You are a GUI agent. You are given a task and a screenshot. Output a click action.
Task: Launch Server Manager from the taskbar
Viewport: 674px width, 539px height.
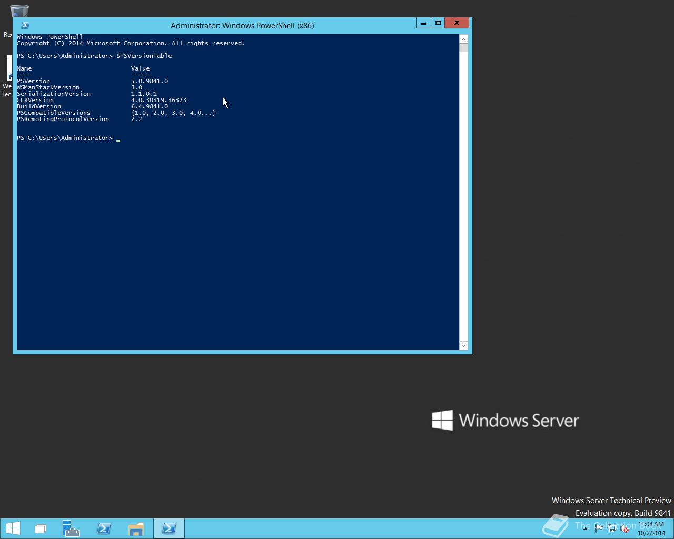pyautogui.click(x=71, y=528)
